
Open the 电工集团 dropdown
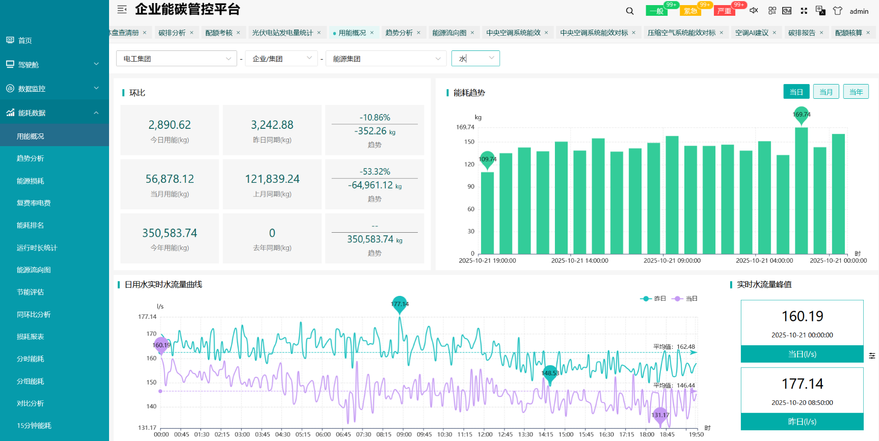pos(176,59)
